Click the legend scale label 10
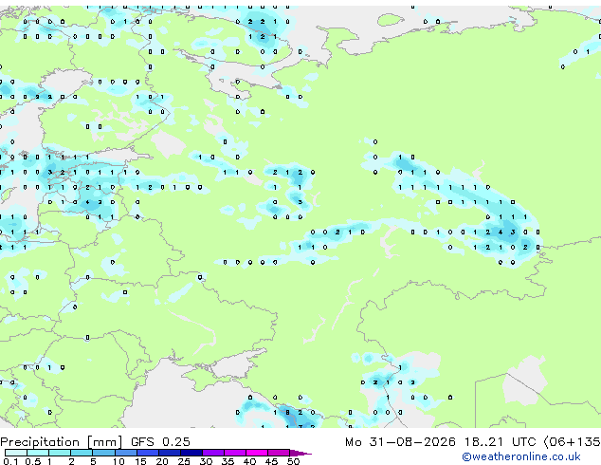 pyautogui.click(x=118, y=461)
